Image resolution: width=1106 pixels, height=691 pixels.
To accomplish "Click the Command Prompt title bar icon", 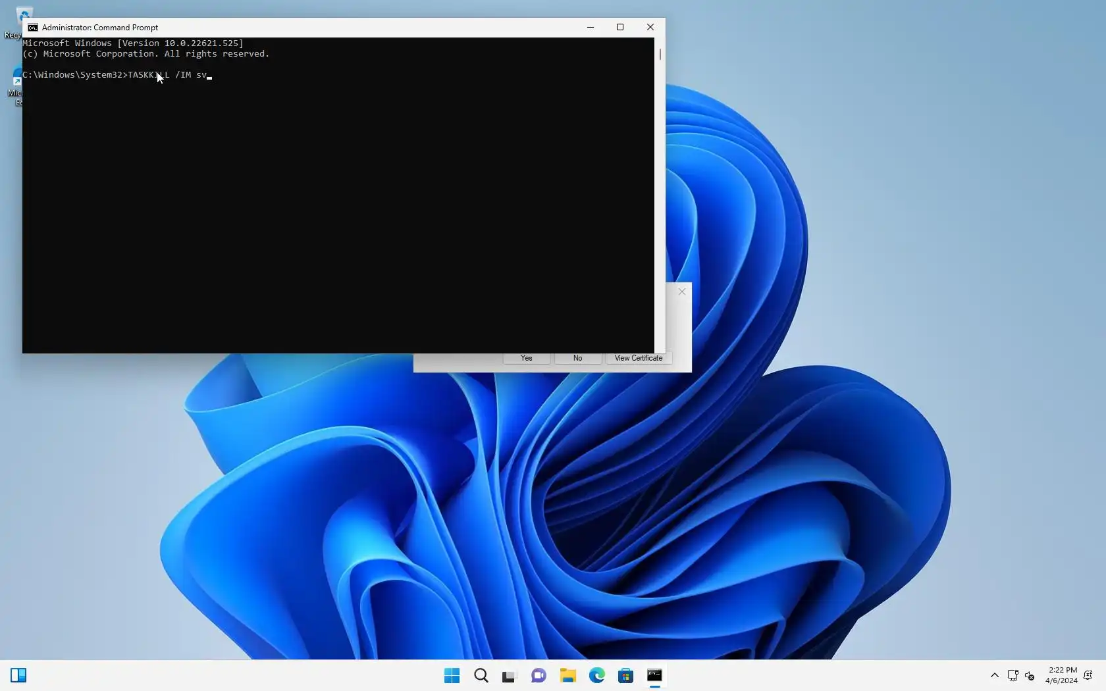I will coord(33,28).
